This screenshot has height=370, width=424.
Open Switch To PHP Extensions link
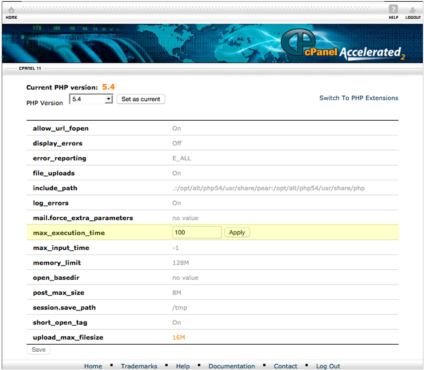pyautogui.click(x=359, y=98)
